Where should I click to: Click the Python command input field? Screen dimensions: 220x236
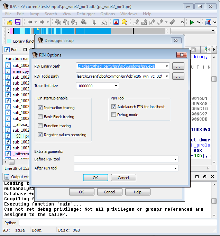coord(118,223)
